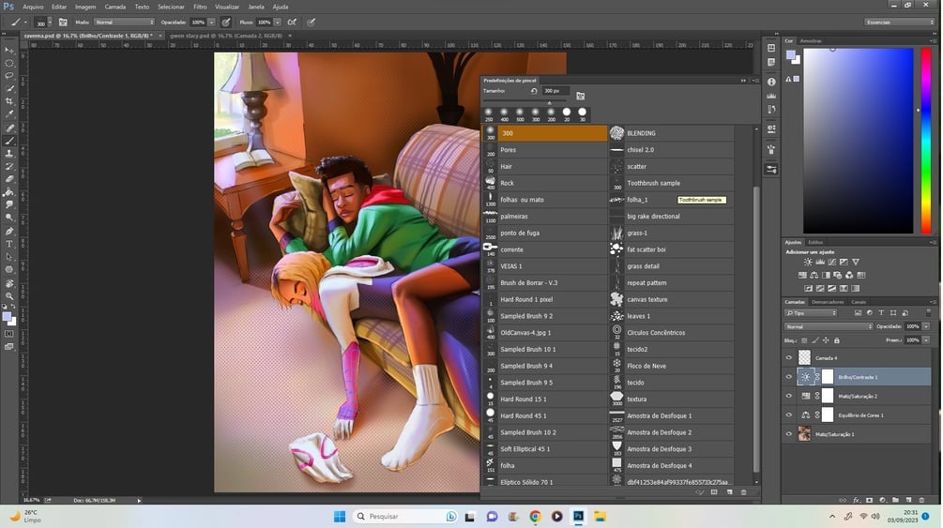Screen dimensions: 943x528
Task: Open the Filtro menu
Action: pos(200,7)
